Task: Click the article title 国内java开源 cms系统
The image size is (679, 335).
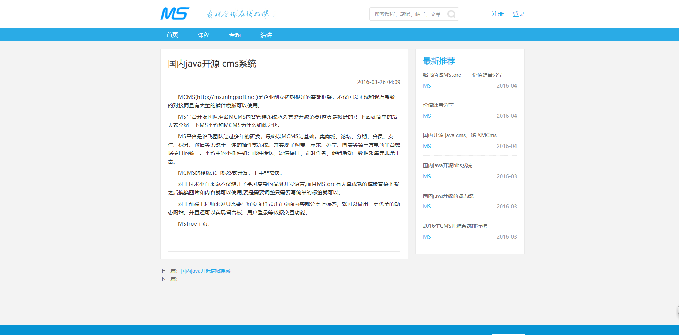Action: click(212, 64)
